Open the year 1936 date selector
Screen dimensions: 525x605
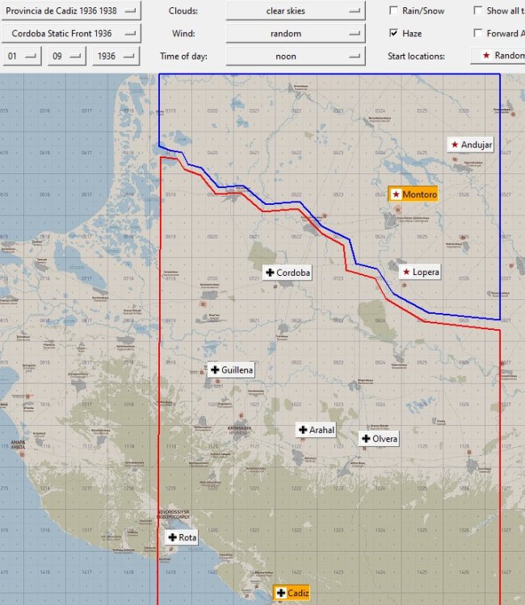(x=115, y=56)
